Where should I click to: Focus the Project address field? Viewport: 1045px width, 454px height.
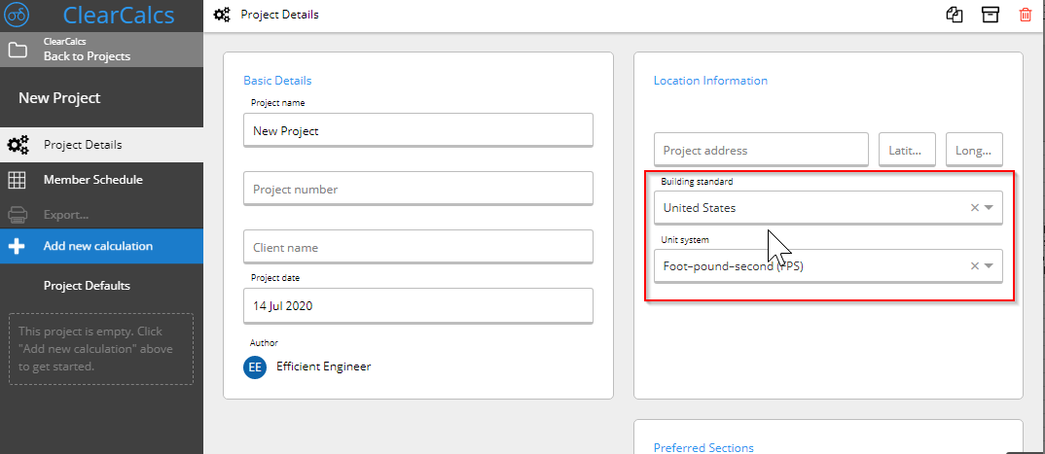(761, 150)
